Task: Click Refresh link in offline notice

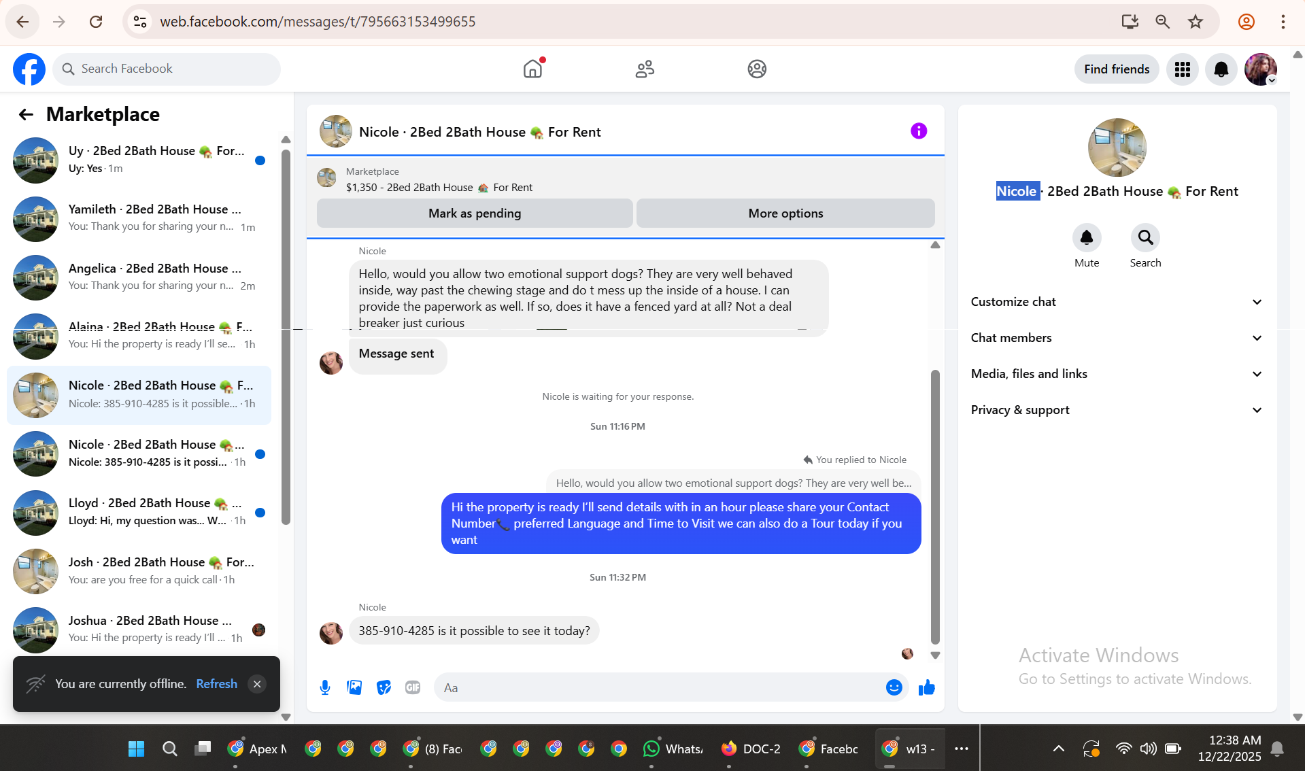Action: coord(217,684)
